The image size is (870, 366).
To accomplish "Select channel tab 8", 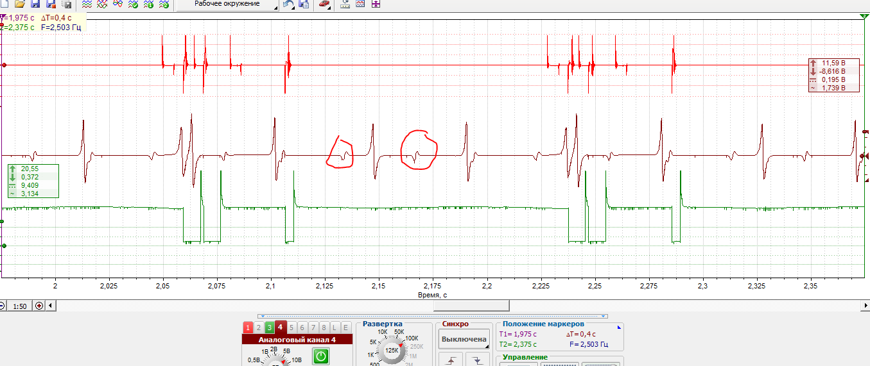I will pyautogui.click(x=324, y=327).
